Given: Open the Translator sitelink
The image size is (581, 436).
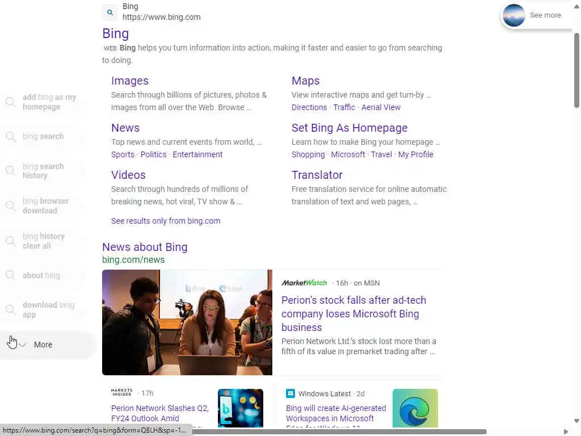Looking at the screenshot, I should (x=317, y=175).
